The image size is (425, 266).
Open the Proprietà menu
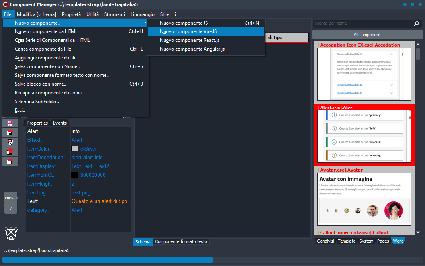(71, 14)
